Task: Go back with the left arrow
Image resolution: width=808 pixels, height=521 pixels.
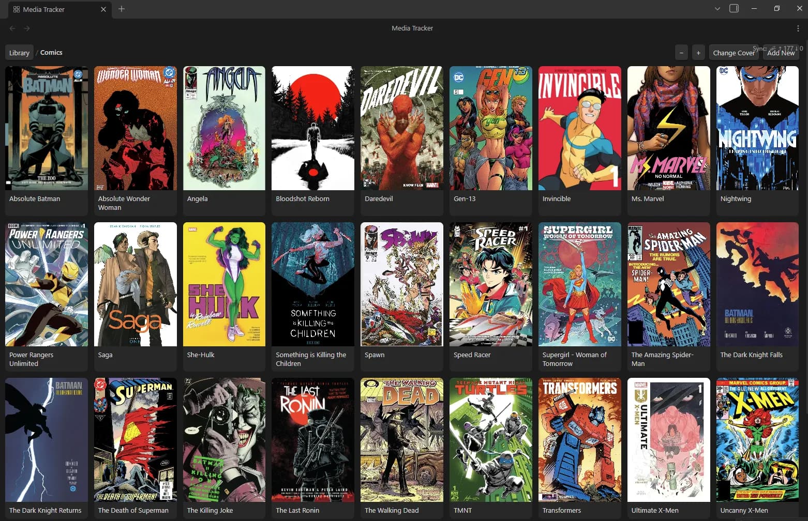Action: [12, 28]
